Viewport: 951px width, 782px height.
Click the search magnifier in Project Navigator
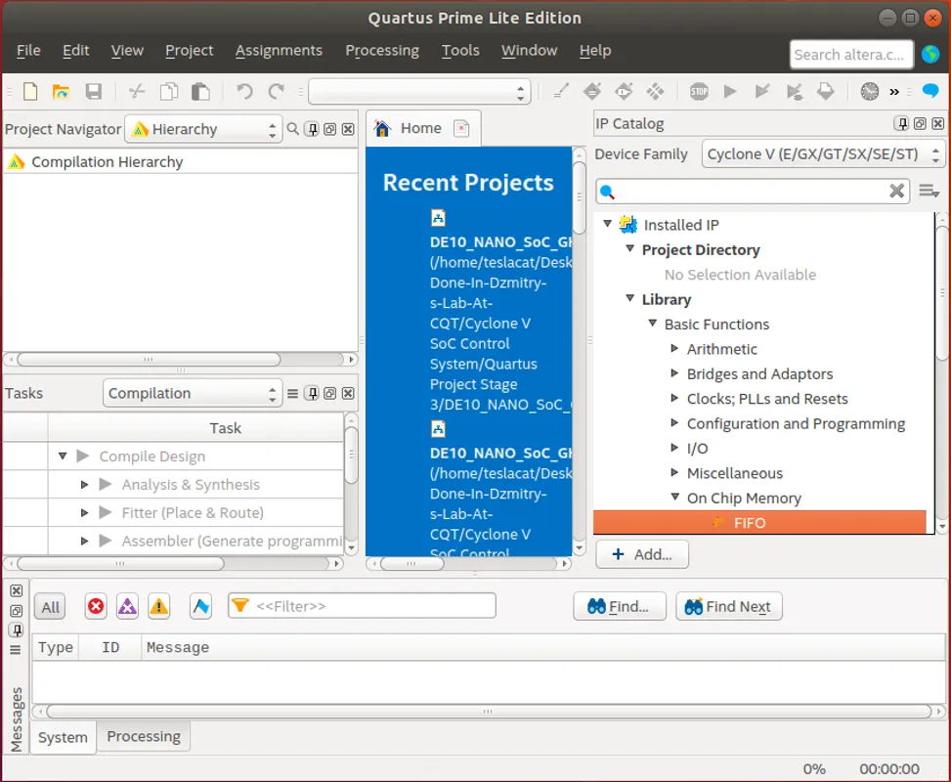292,129
